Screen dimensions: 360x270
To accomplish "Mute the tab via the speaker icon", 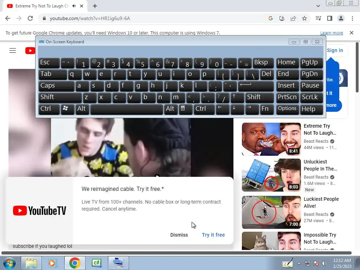I will [74, 6].
